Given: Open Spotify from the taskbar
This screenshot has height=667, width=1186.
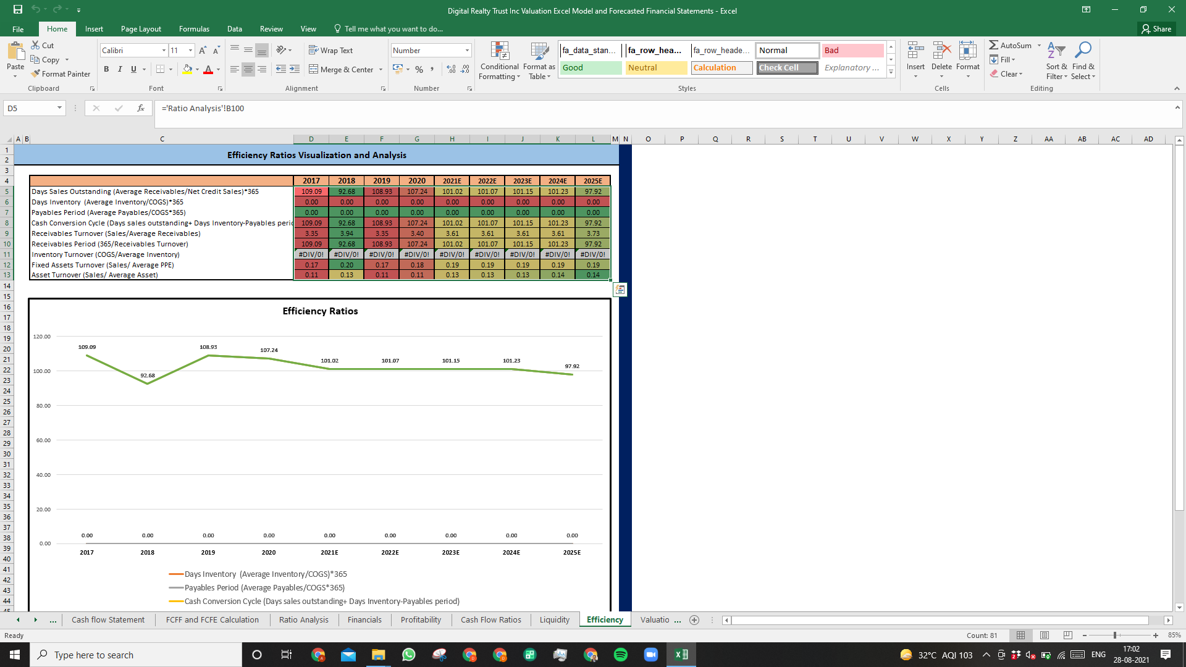Looking at the screenshot, I should (x=621, y=655).
